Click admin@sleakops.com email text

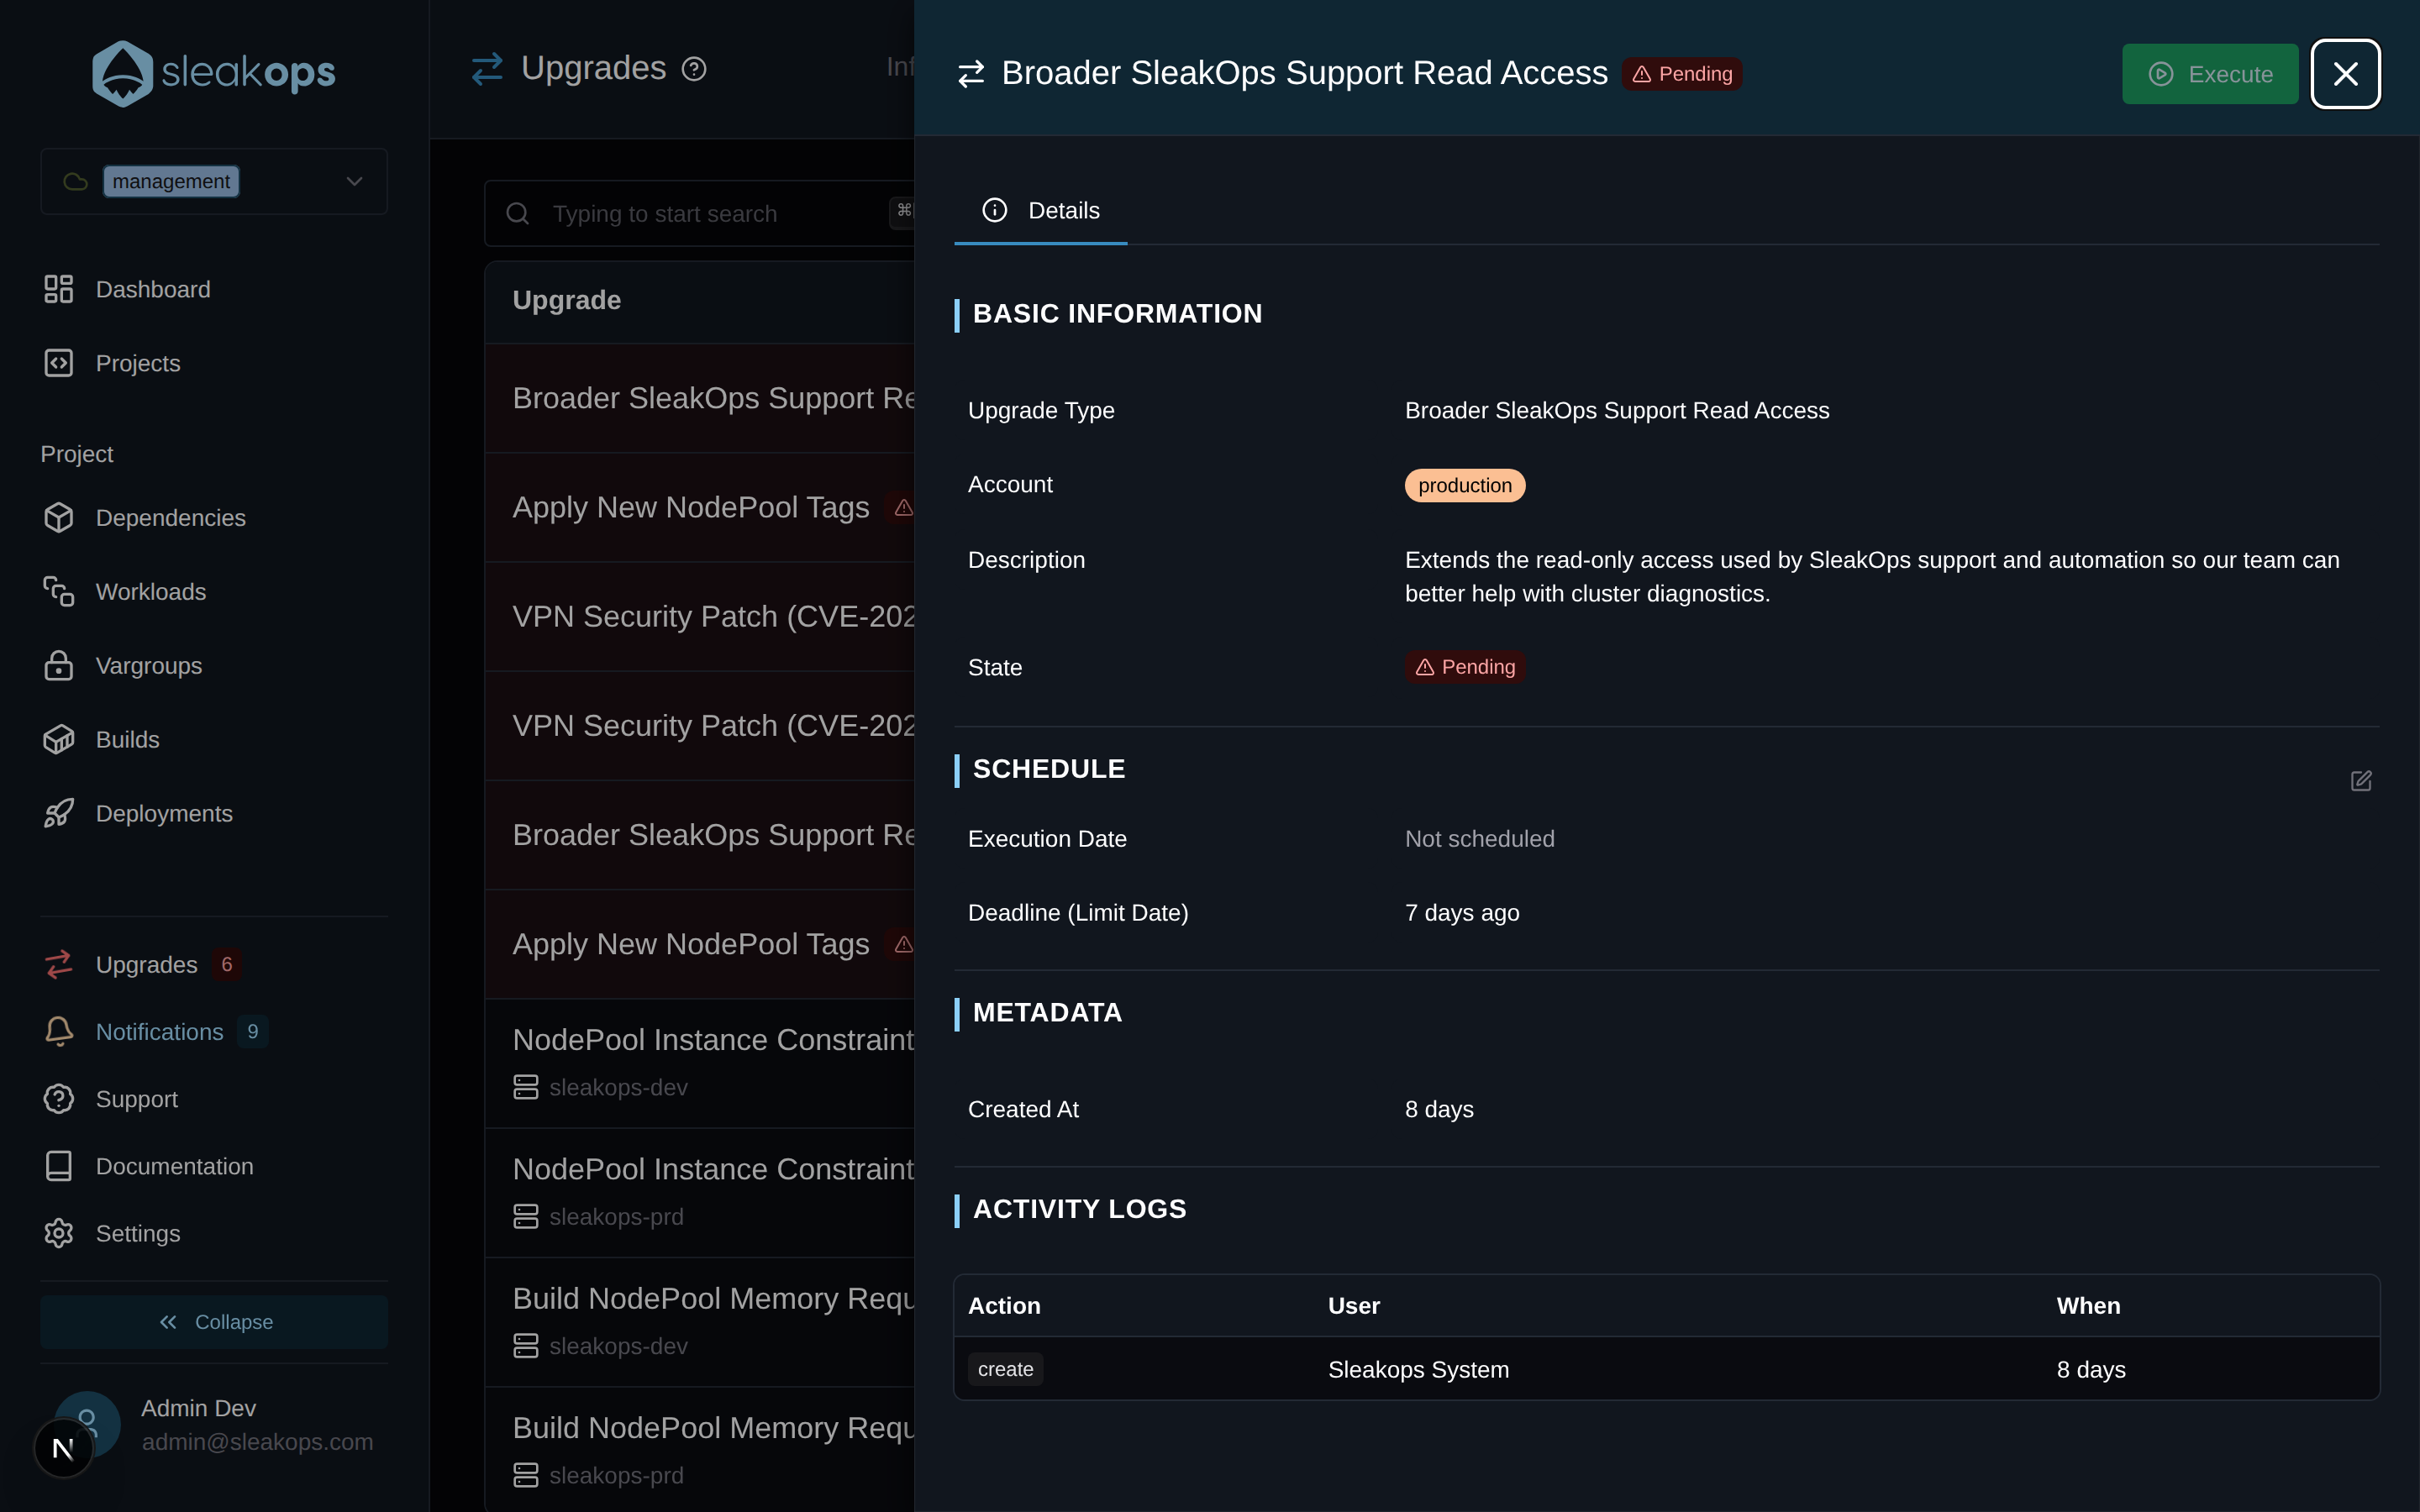(257, 1442)
